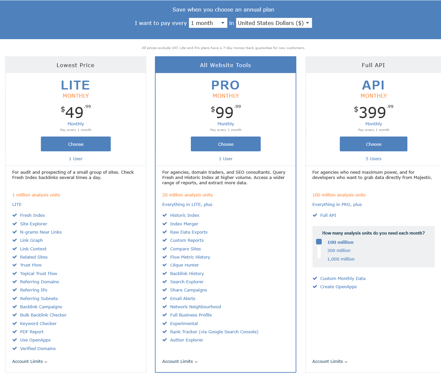Click Custom Reports feature link

(187, 240)
